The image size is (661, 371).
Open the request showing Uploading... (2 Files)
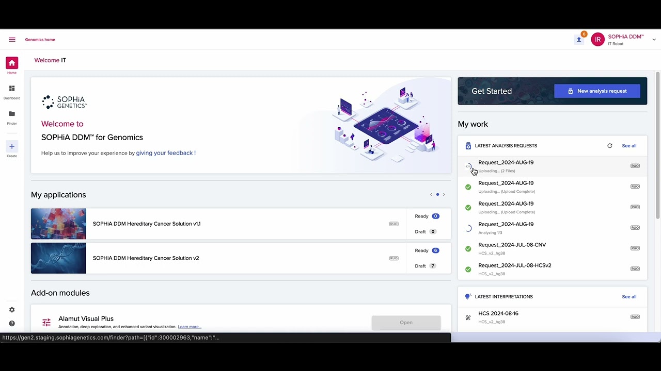coord(552,166)
